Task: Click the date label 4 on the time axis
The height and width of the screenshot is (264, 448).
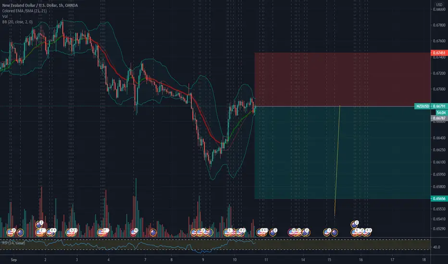Action: click(x=109, y=260)
